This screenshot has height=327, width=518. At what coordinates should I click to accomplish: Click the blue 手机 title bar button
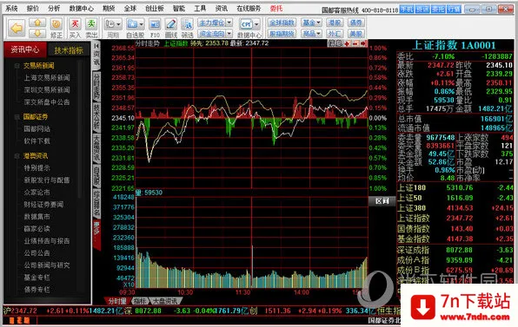[407, 10]
